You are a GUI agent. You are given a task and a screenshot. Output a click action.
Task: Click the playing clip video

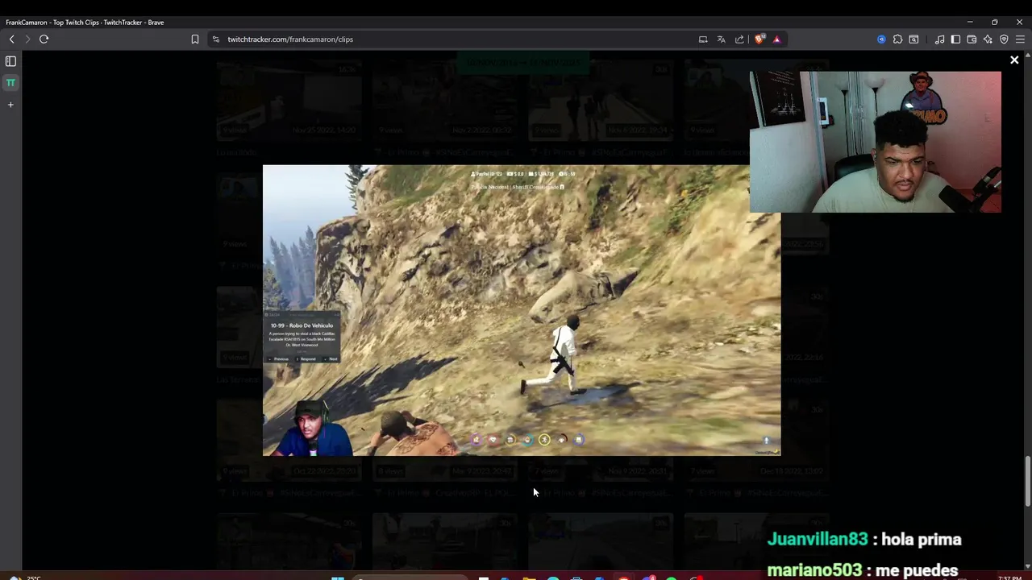[x=522, y=310]
